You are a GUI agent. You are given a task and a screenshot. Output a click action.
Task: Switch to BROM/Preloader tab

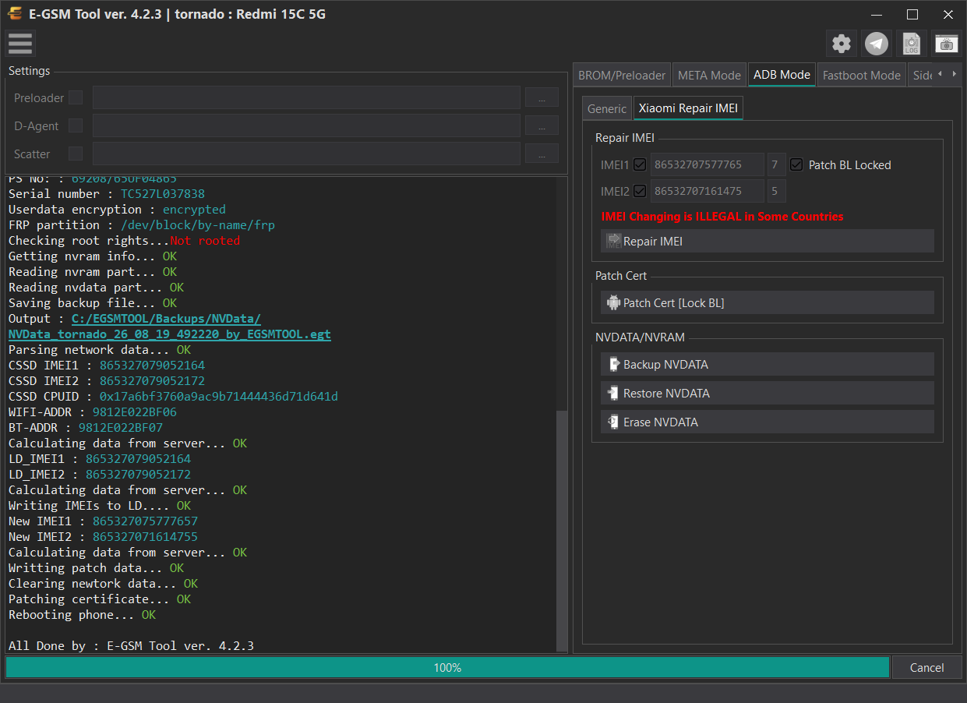click(622, 75)
